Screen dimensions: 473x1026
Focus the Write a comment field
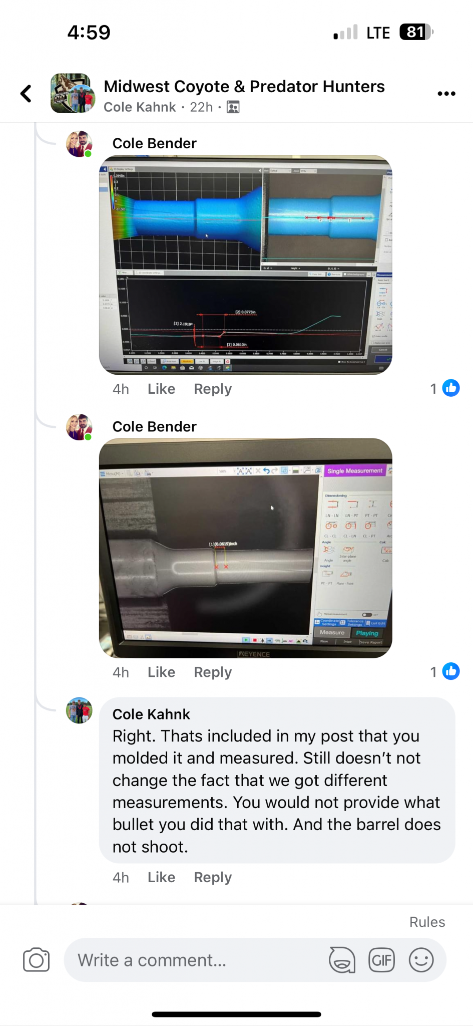195,960
